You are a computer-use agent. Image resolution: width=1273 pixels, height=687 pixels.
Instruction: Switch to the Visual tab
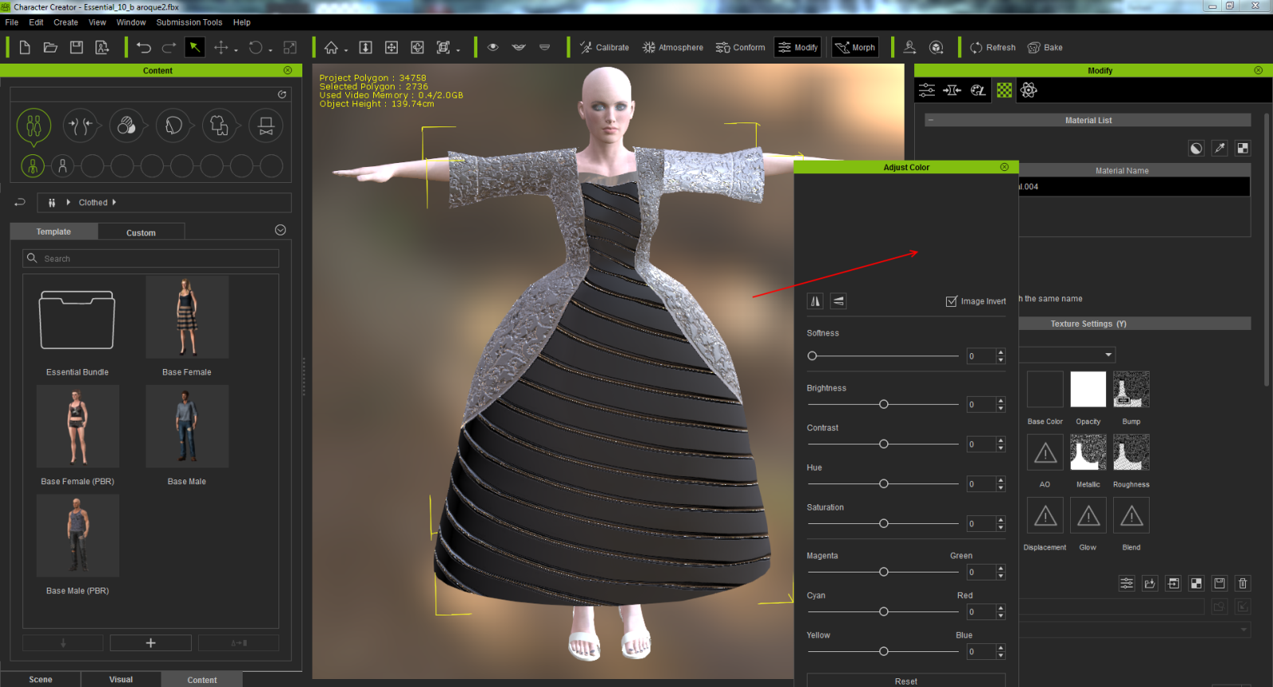coord(121,680)
